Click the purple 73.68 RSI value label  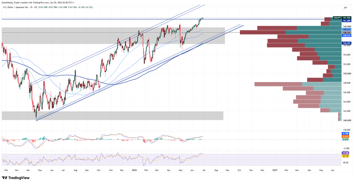point(346,153)
